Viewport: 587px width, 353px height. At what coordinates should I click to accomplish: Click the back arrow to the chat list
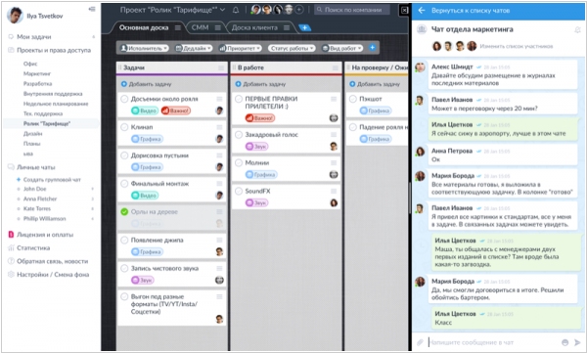pos(422,11)
